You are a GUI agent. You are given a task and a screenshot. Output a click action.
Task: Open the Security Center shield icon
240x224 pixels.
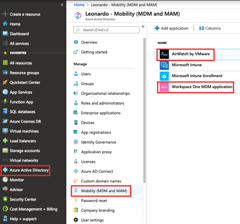click(x=5, y=199)
